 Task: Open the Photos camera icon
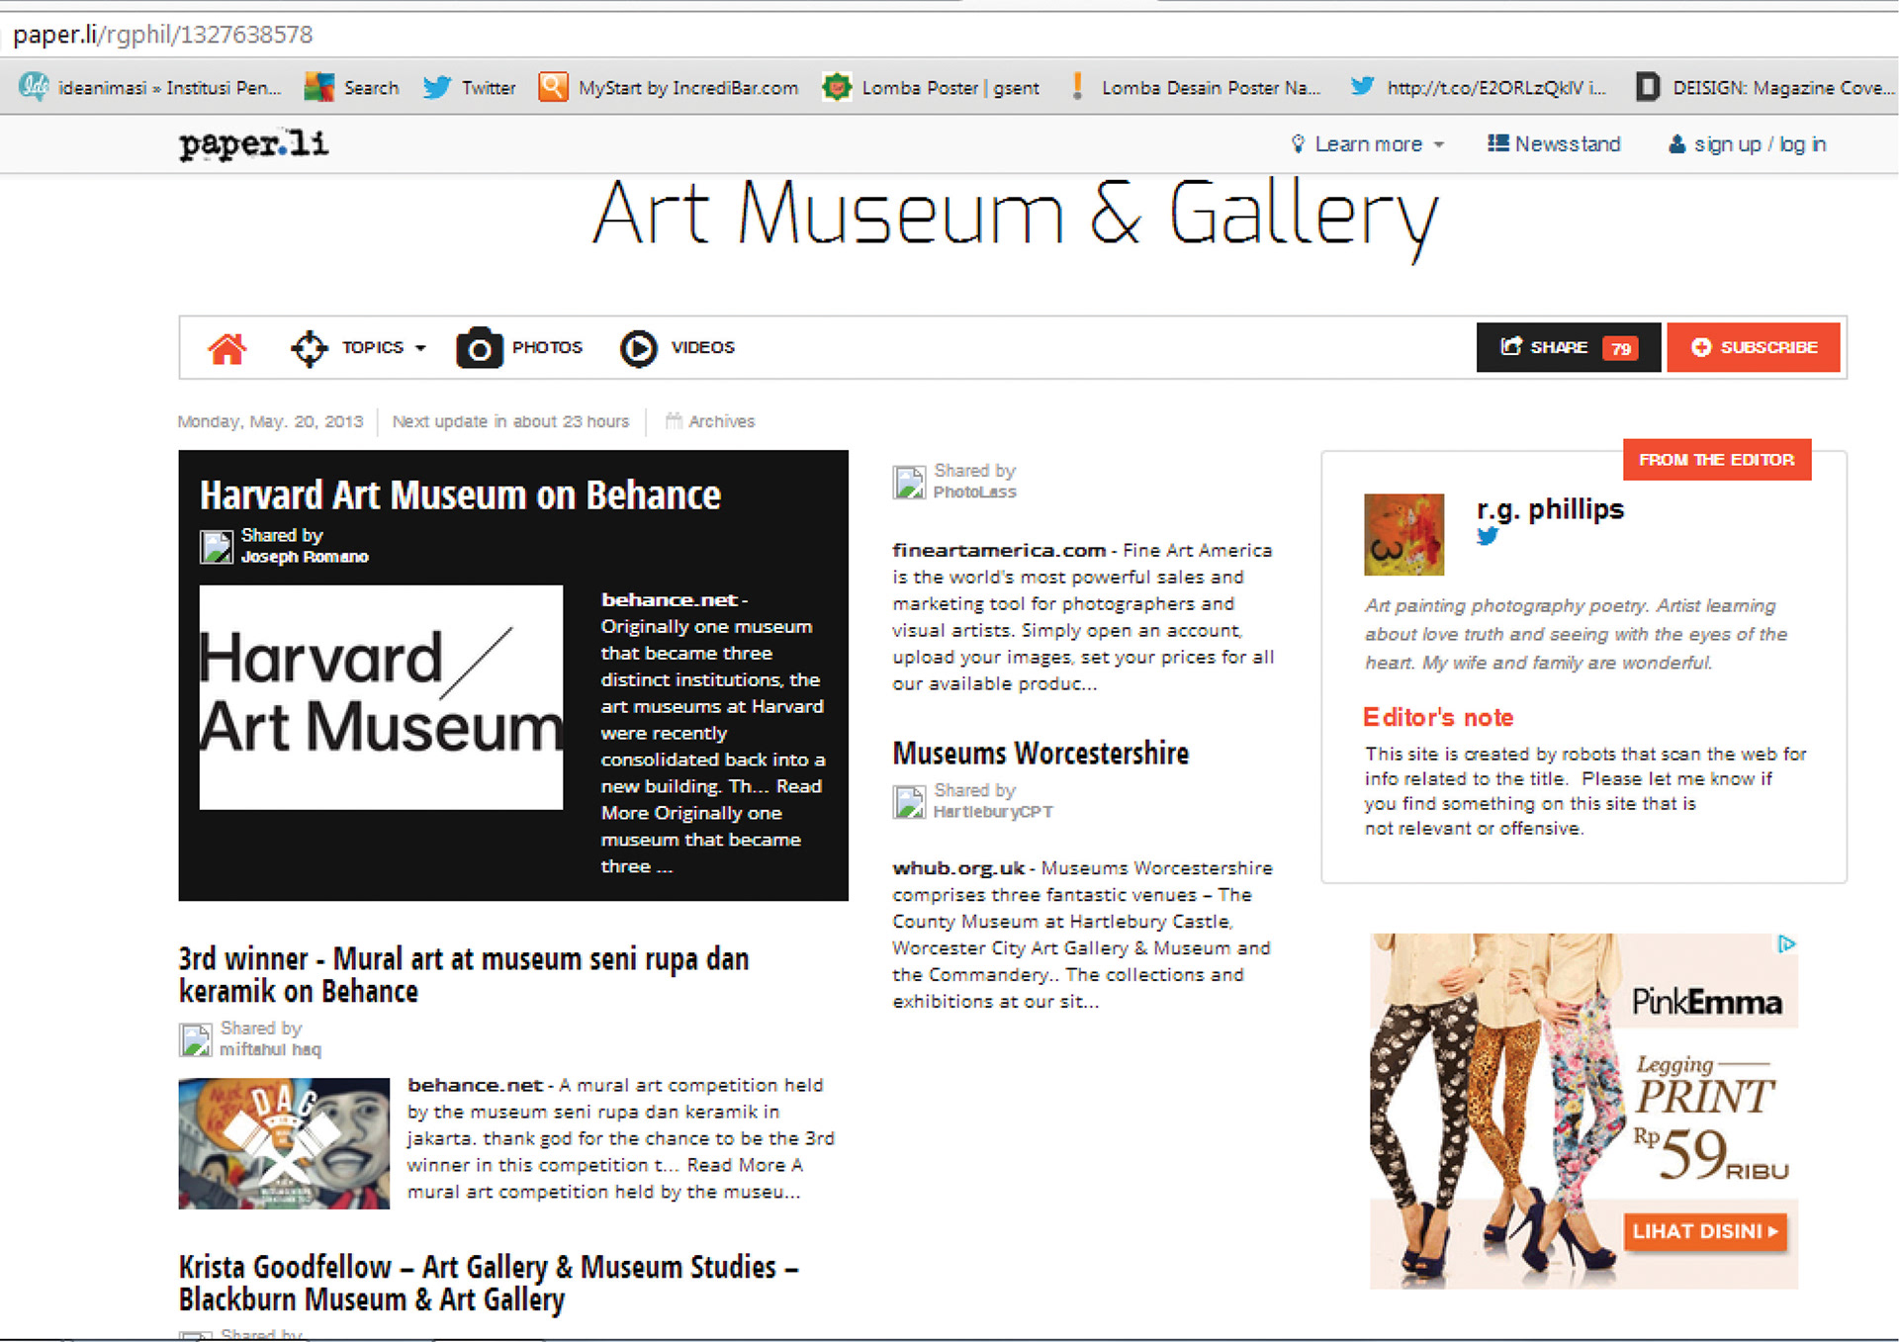479,348
